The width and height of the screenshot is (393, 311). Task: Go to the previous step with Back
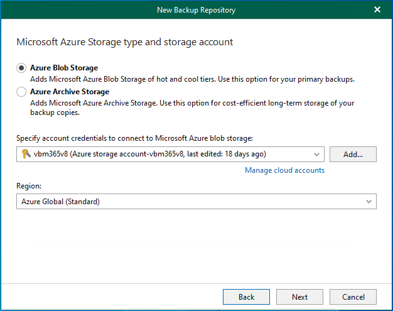[x=246, y=297]
